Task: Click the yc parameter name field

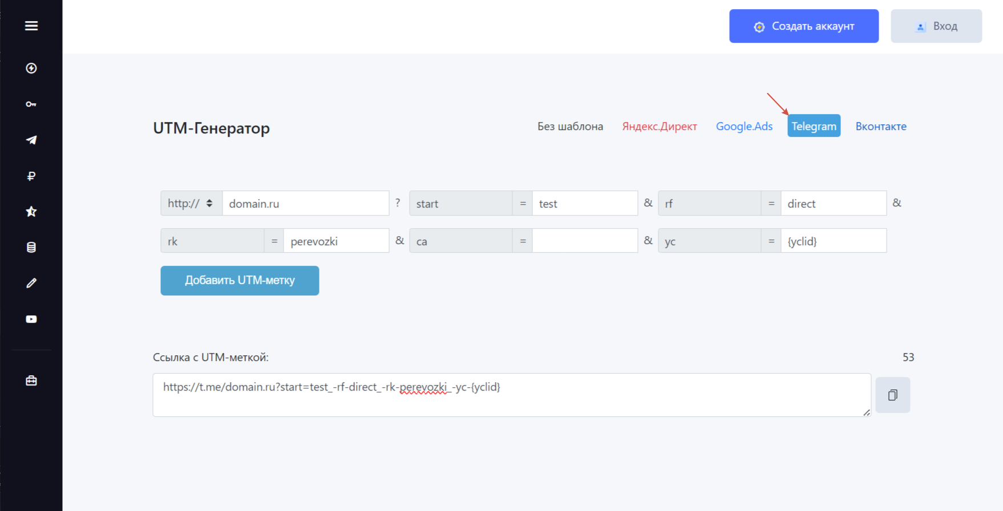Action: (x=709, y=241)
